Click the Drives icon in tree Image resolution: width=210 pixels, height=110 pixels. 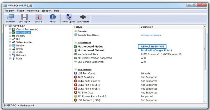click(14, 49)
